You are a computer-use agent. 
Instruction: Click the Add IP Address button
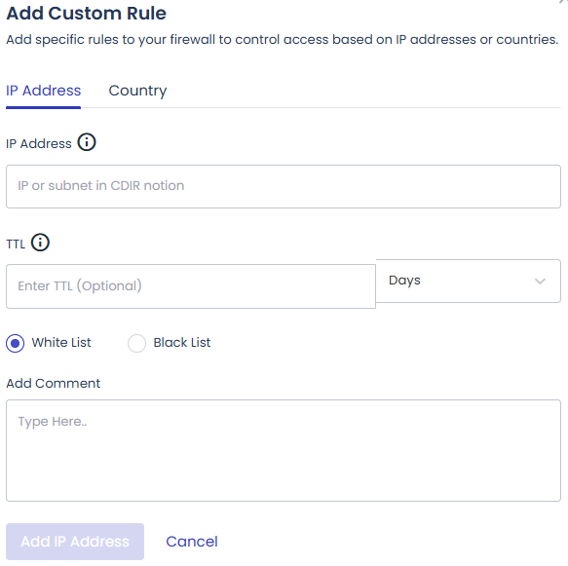click(x=75, y=542)
